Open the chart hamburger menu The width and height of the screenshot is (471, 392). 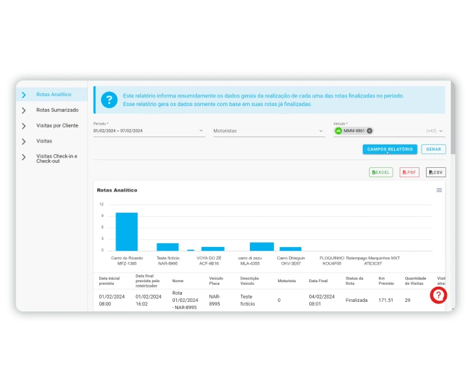tap(439, 190)
